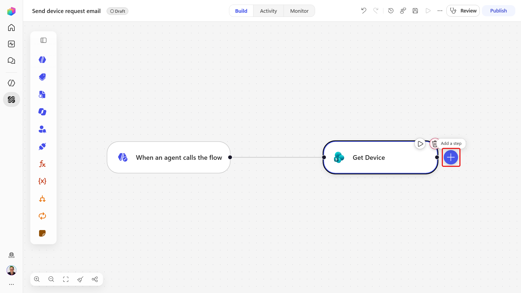Open the globe environment icon at the sidebar bottom
Screen dimensions: 521x293
[x=11, y=255]
